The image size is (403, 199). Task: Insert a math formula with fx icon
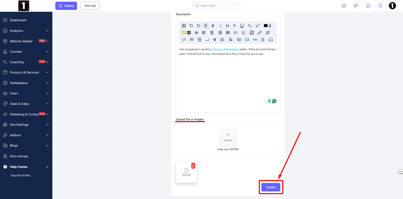click(230, 40)
